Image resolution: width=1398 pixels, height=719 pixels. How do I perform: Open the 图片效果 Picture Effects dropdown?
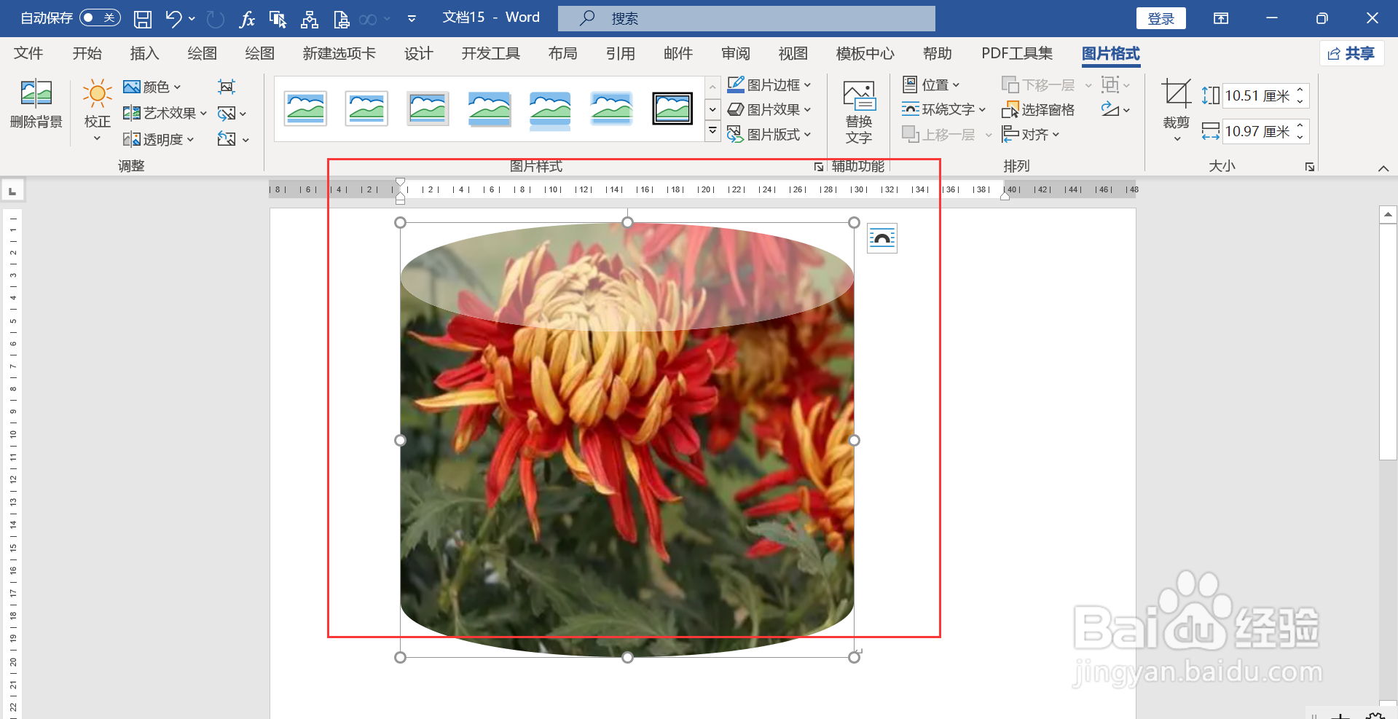(769, 110)
